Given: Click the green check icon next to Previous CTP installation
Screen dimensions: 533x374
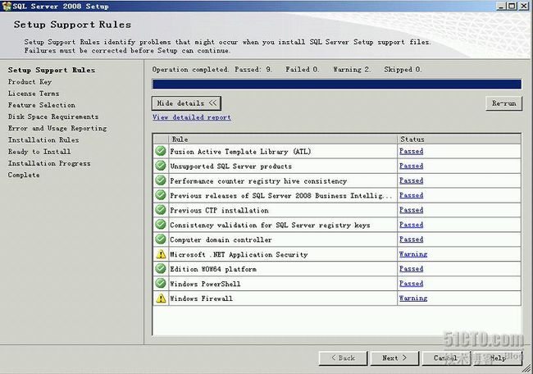Looking at the screenshot, I should tap(161, 210).
